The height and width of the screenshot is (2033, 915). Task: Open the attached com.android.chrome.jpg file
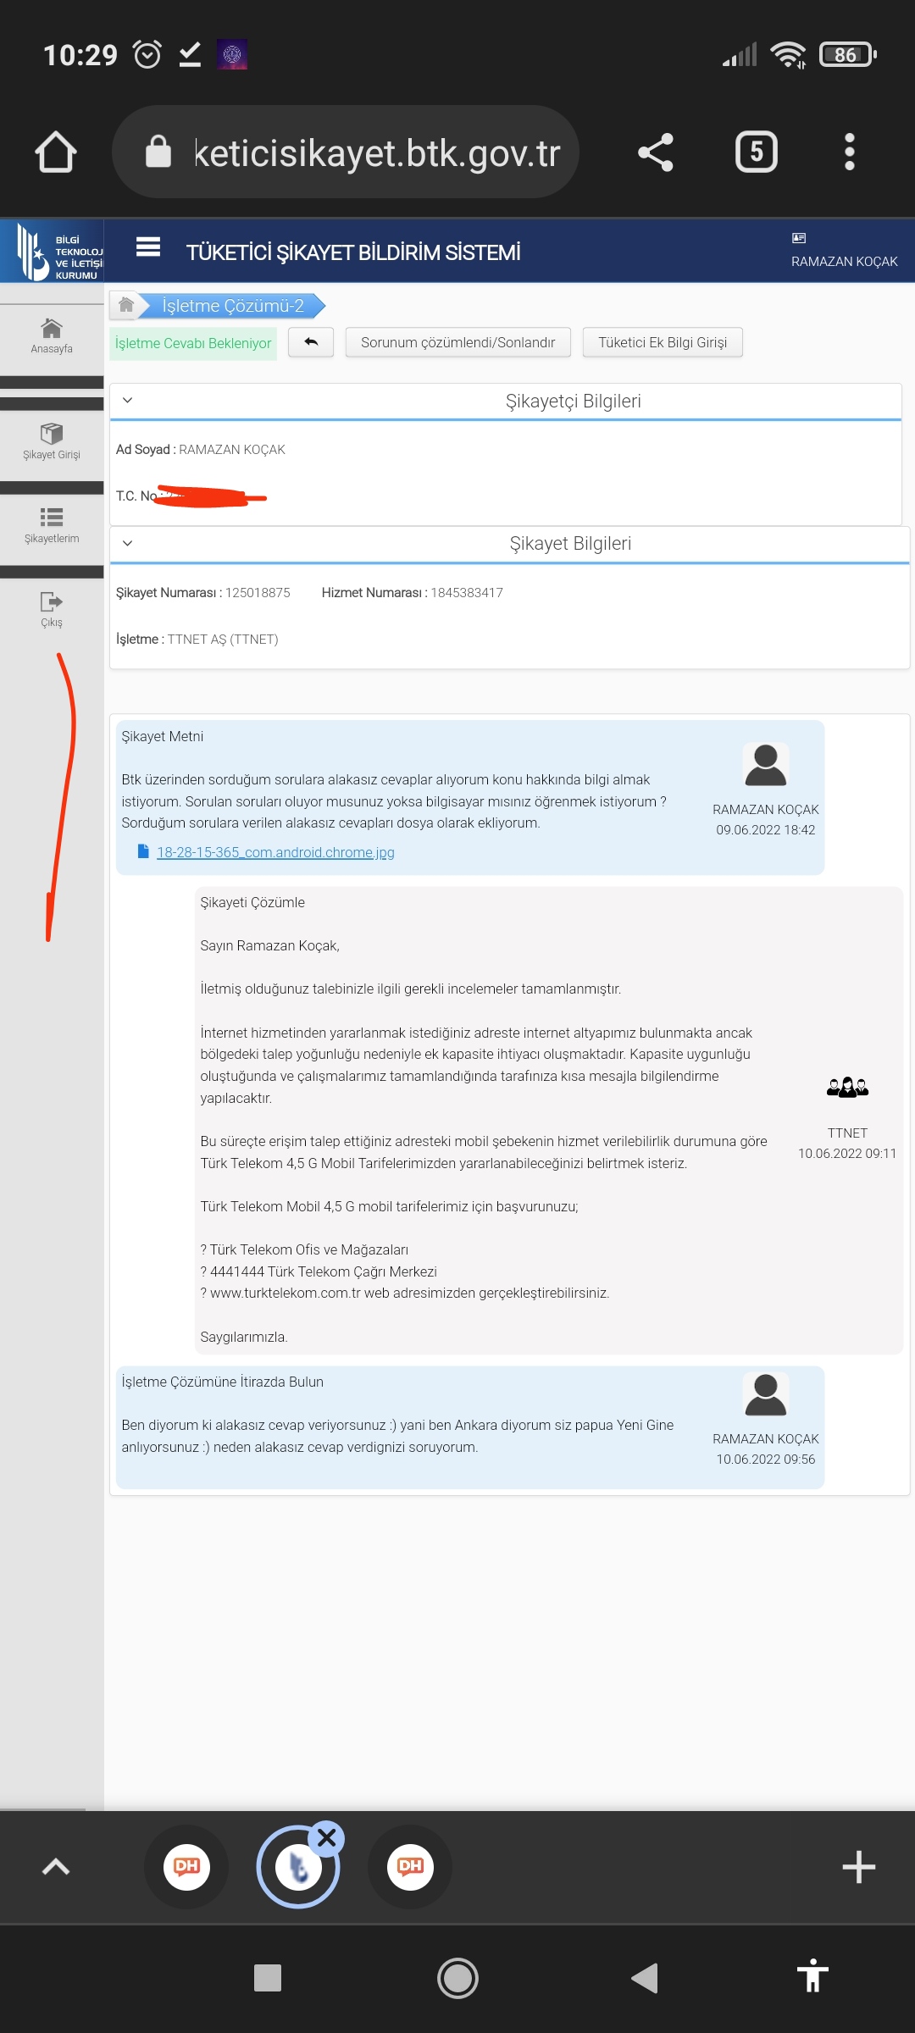274,852
